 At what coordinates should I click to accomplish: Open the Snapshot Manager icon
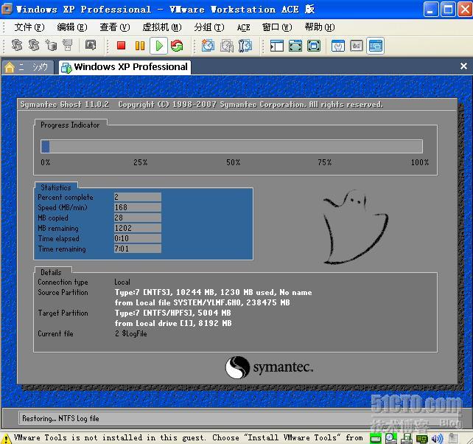pyautogui.click(x=245, y=46)
